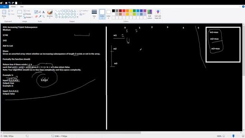
Task: Collapse the ribbon using the top-right chevron
Action: [x=240, y=7]
